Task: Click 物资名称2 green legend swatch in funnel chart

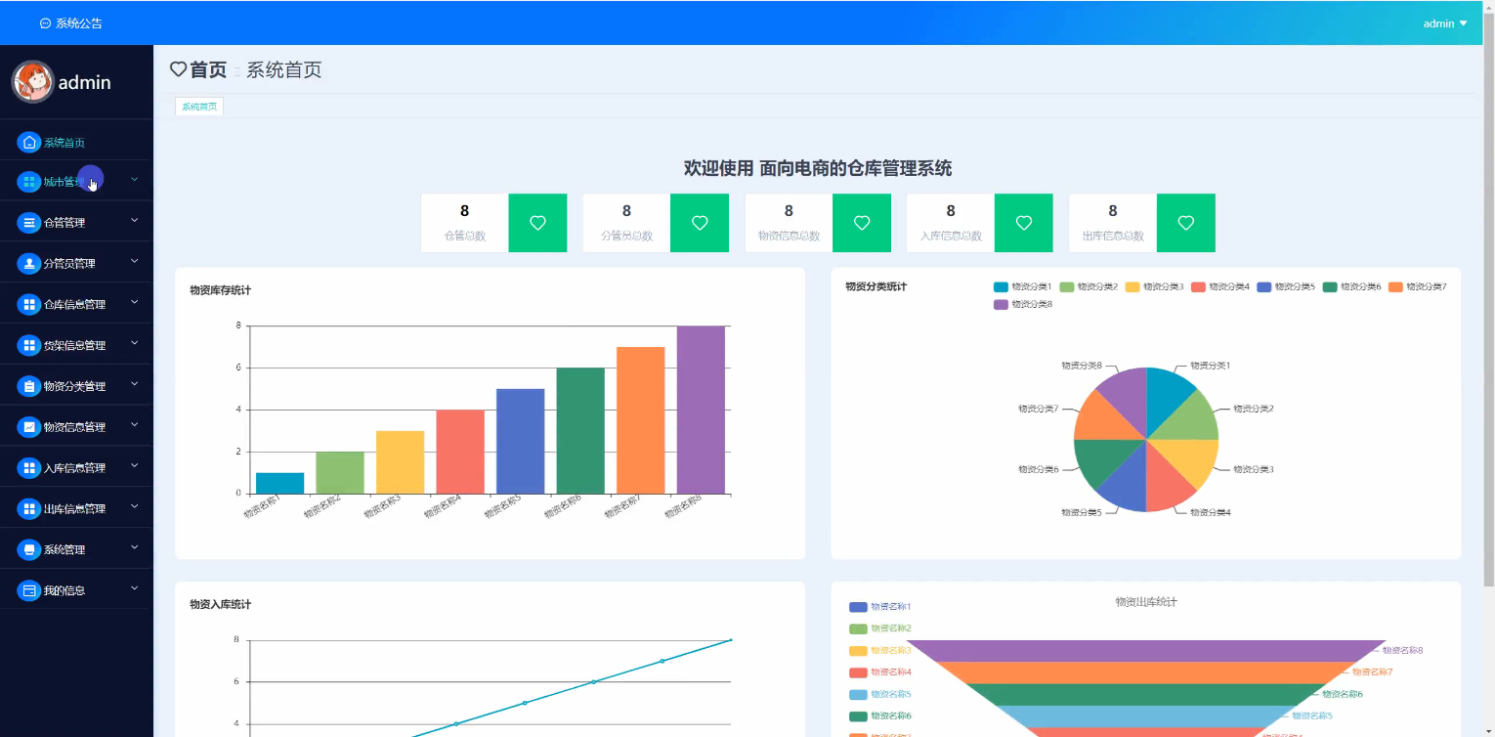Action: [x=859, y=629]
